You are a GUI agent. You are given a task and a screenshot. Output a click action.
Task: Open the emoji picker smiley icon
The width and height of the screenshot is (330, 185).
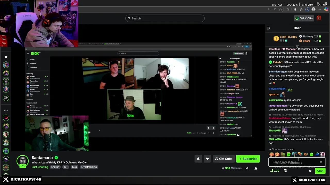321,162
